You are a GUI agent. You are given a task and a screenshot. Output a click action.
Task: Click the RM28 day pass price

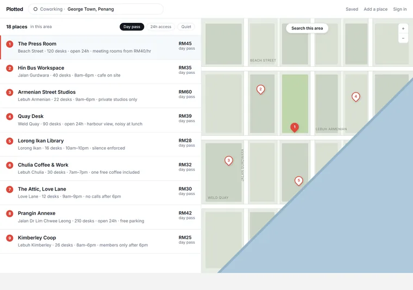[x=187, y=143]
